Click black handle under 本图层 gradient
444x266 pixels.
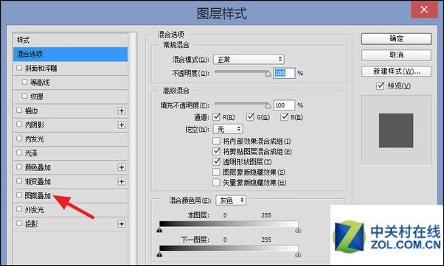click(159, 230)
